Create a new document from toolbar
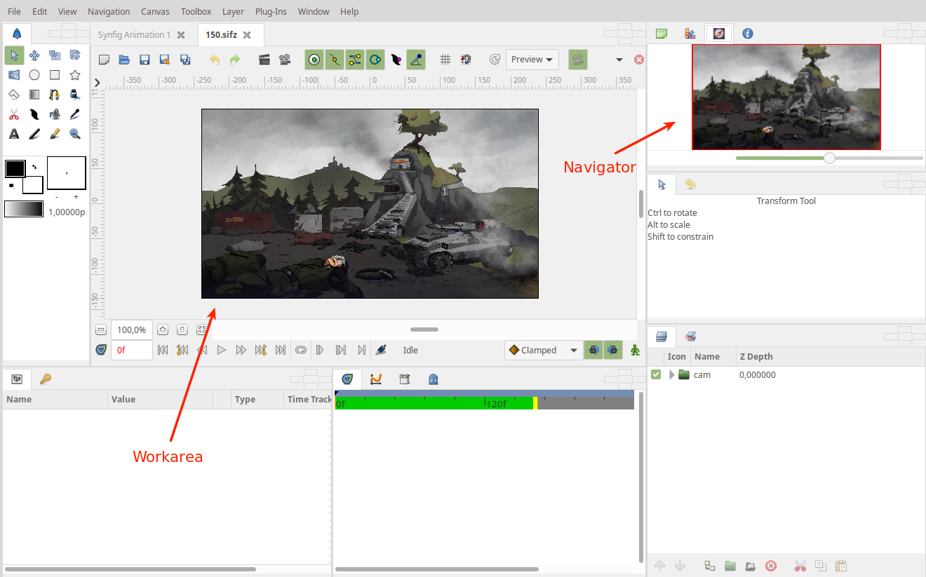The image size is (926, 577). point(104,60)
